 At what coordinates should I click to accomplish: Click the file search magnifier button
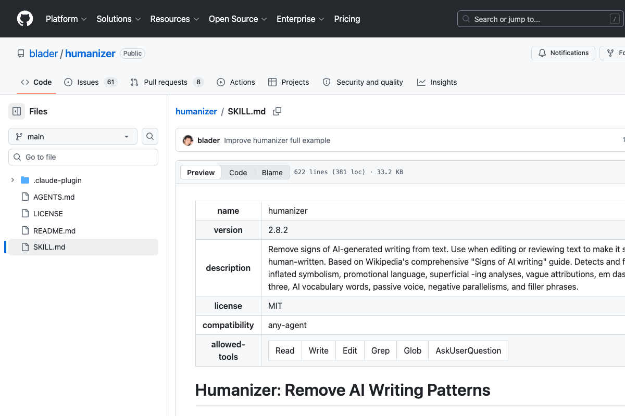[150, 136]
